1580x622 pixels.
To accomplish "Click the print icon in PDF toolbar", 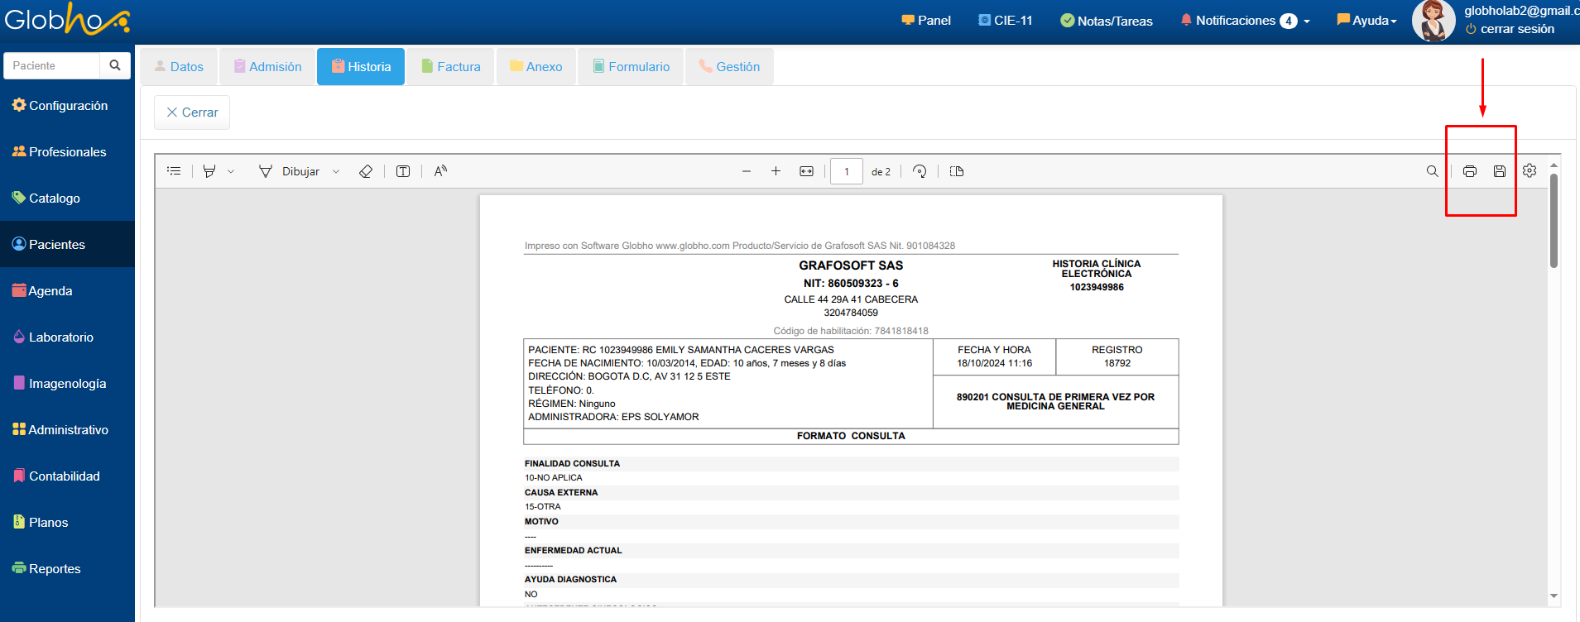I will click(x=1469, y=171).
